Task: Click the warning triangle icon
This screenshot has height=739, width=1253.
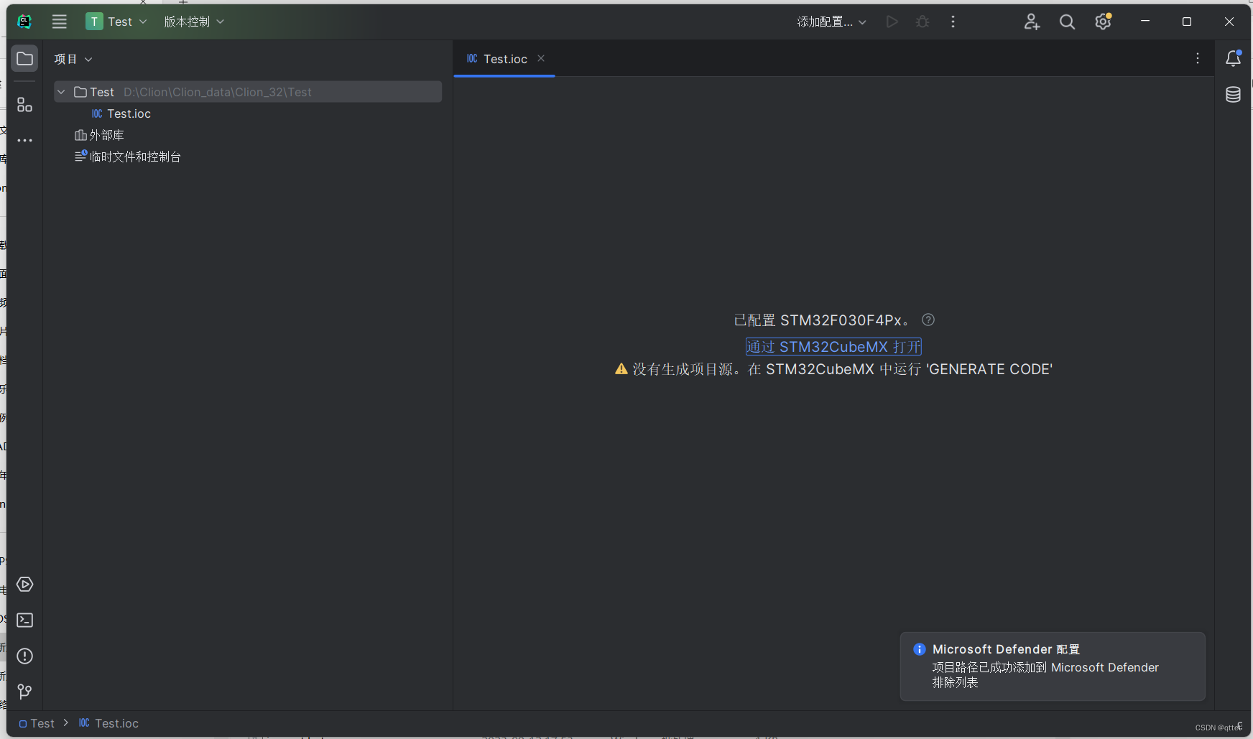Action: coord(621,369)
